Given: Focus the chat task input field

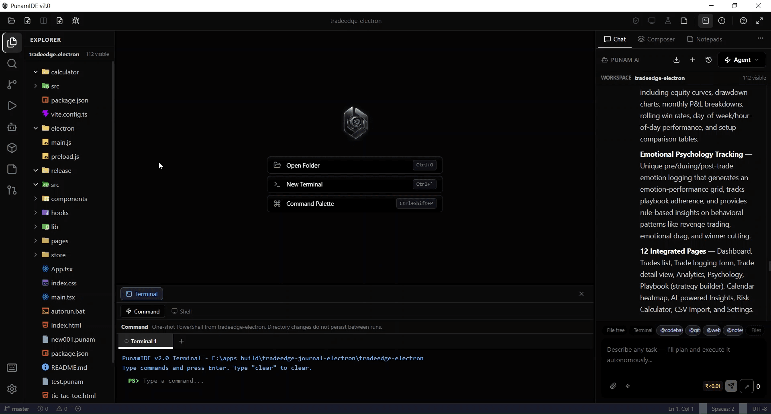Looking at the screenshot, I should [683, 355].
